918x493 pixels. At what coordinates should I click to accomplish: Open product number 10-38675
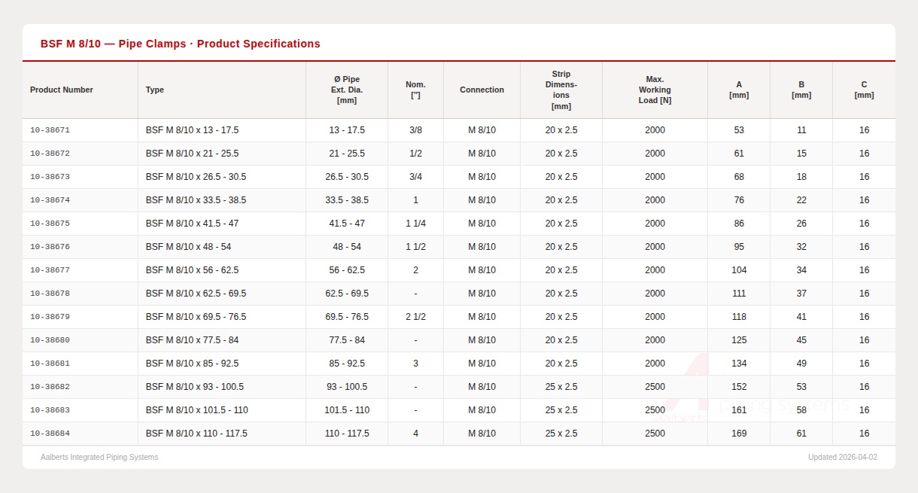click(x=50, y=224)
